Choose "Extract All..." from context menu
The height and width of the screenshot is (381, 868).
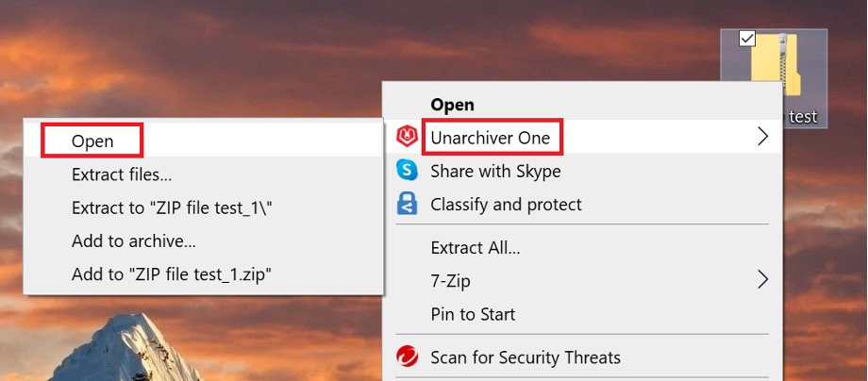475,248
